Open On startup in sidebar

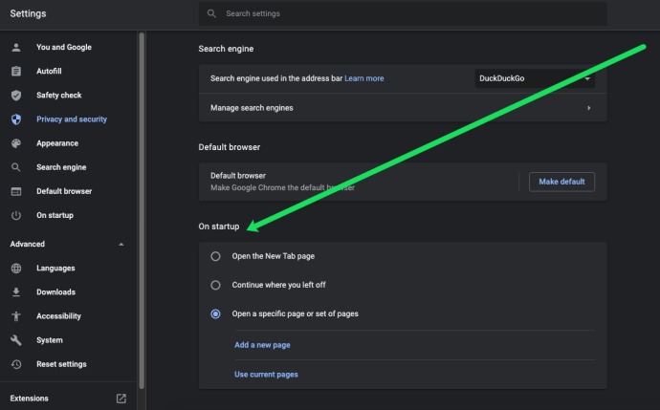(x=55, y=215)
